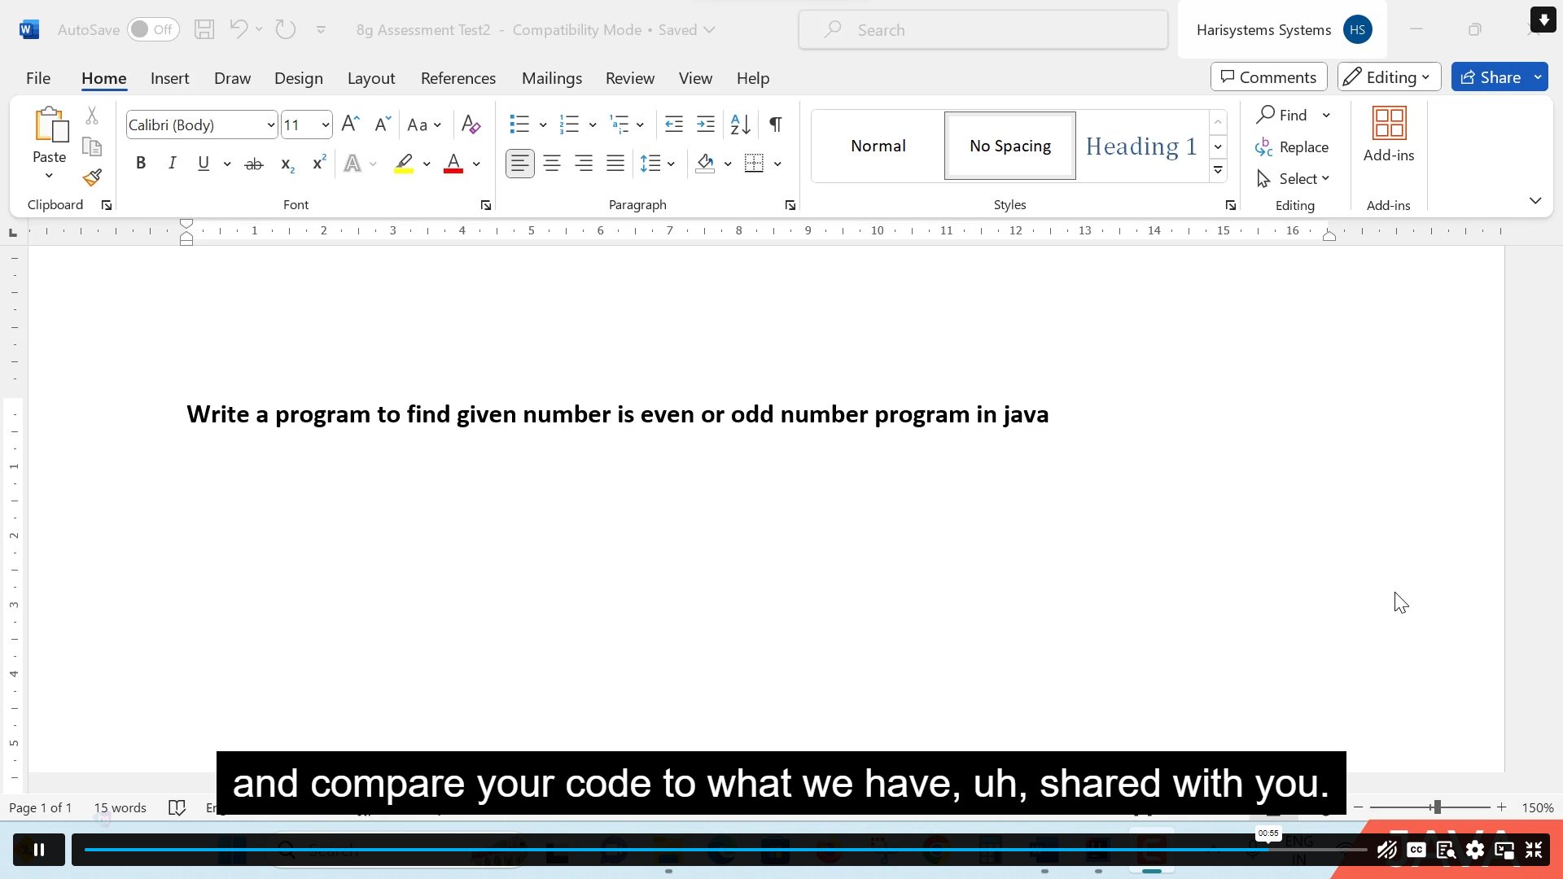Open the Review ribbon tab

pyautogui.click(x=629, y=78)
